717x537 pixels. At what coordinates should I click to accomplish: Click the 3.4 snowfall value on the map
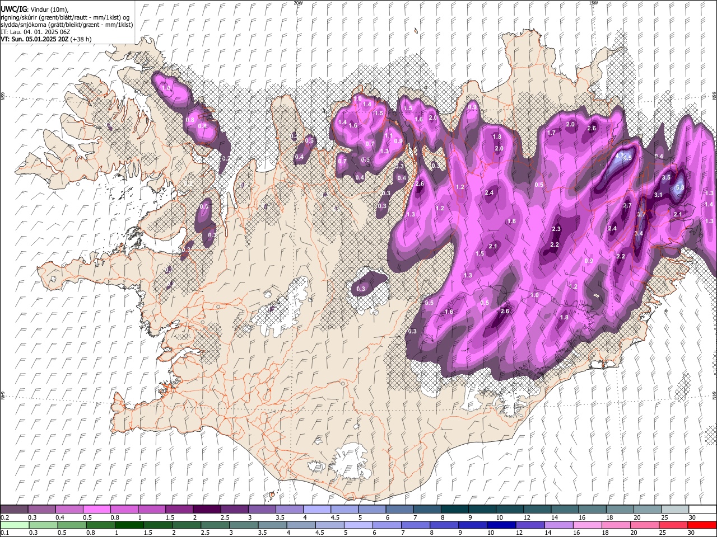(639, 233)
